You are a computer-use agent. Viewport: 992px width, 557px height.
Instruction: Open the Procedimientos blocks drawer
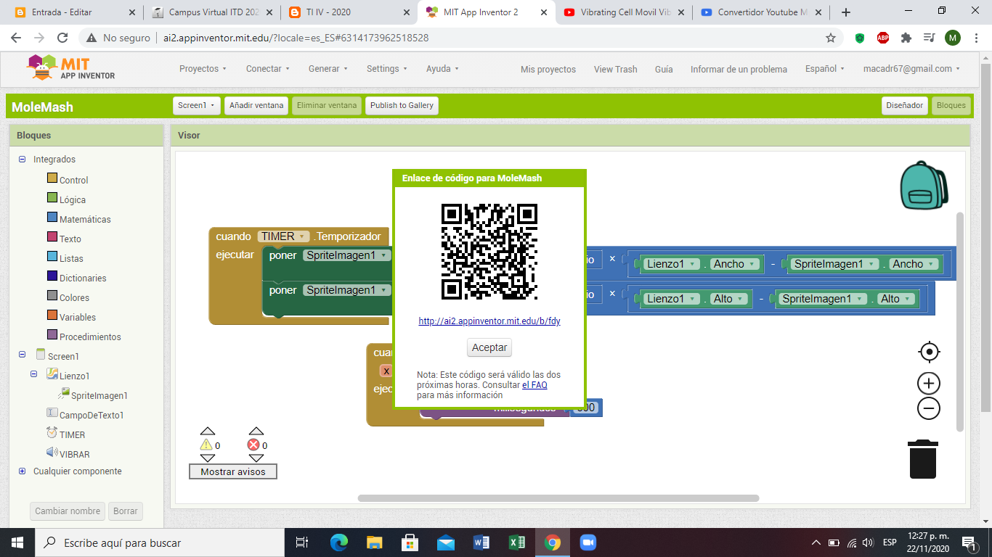tap(90, 337)
